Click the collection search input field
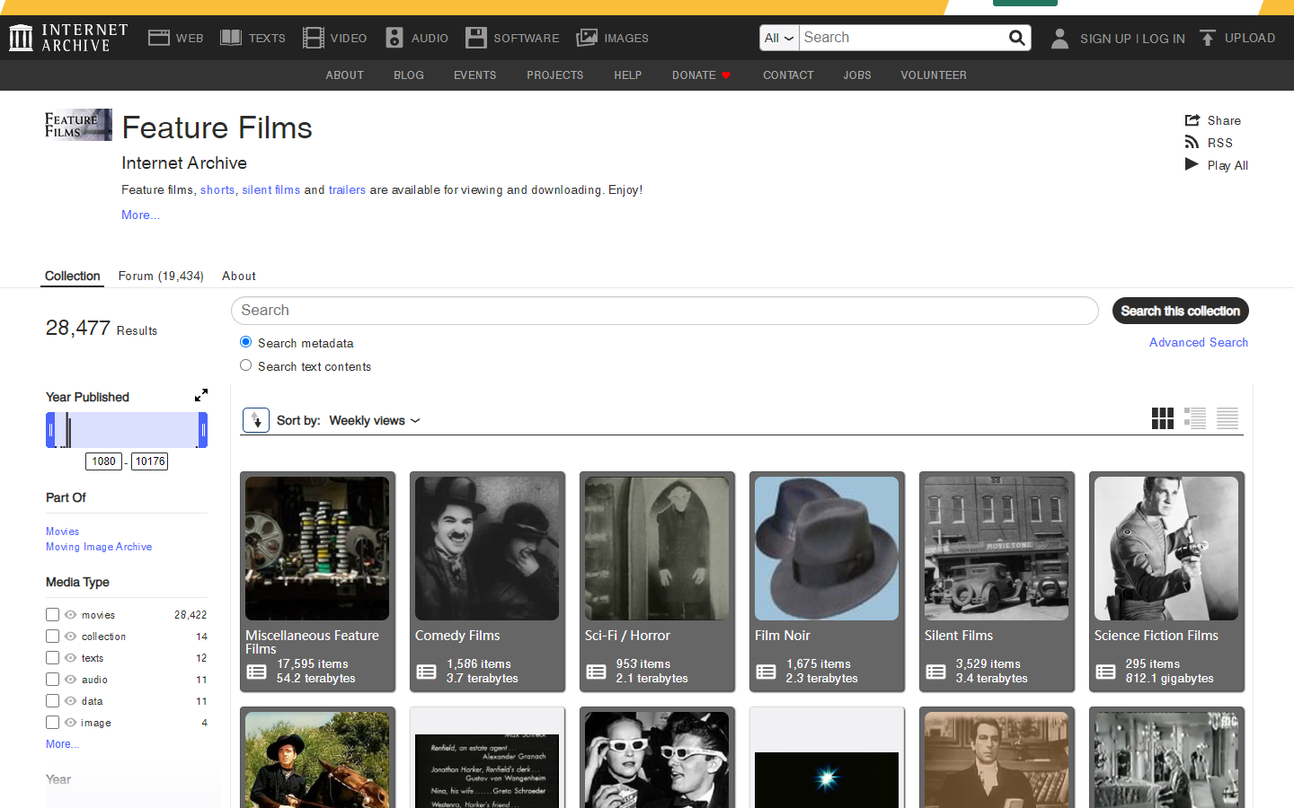1294x808 pixels. point(665,311)
